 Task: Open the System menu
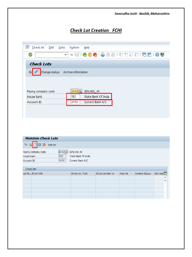point(74,47)
